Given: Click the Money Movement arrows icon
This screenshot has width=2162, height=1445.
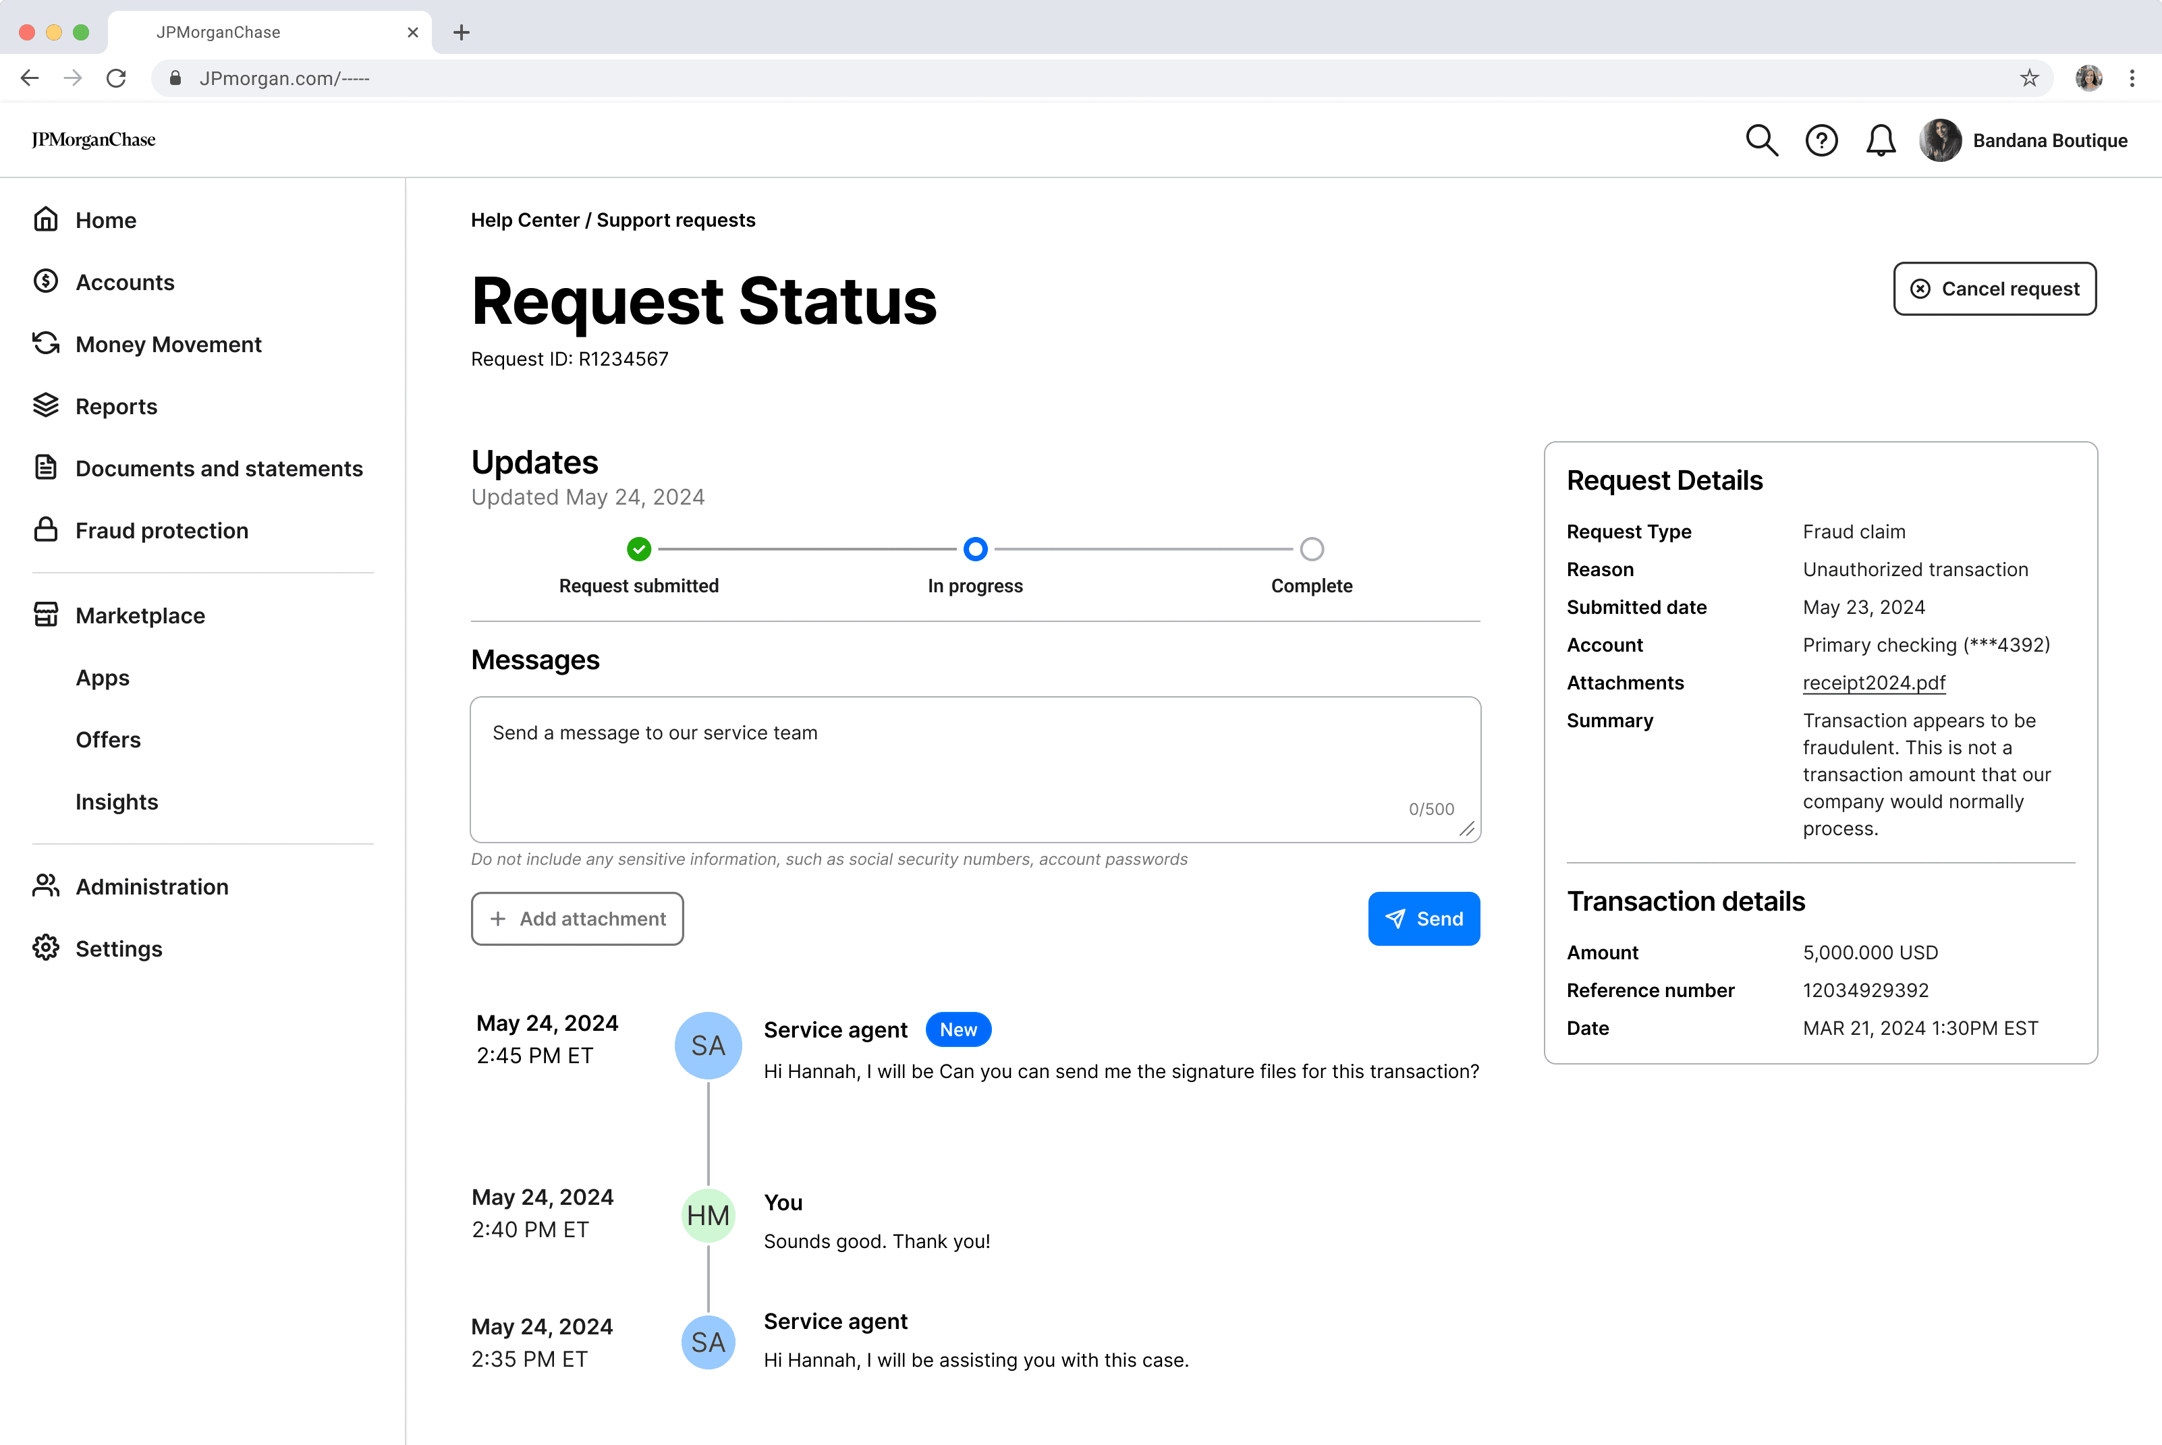Looking at the screenshot, I should coord(46,344).
